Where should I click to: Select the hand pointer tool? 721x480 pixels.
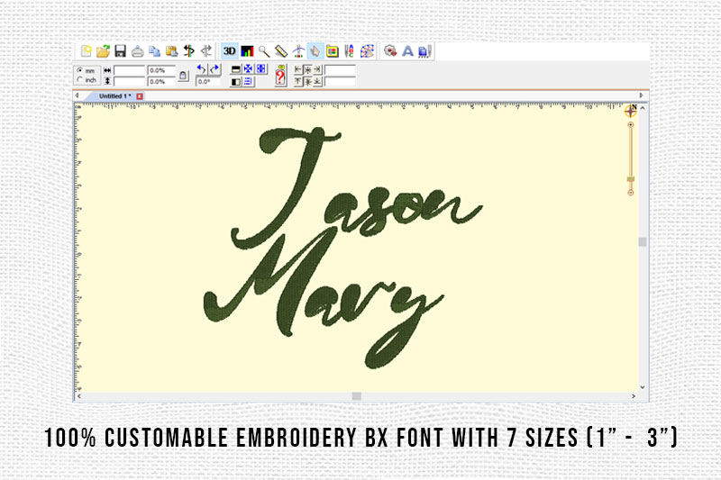pos(315,51)
